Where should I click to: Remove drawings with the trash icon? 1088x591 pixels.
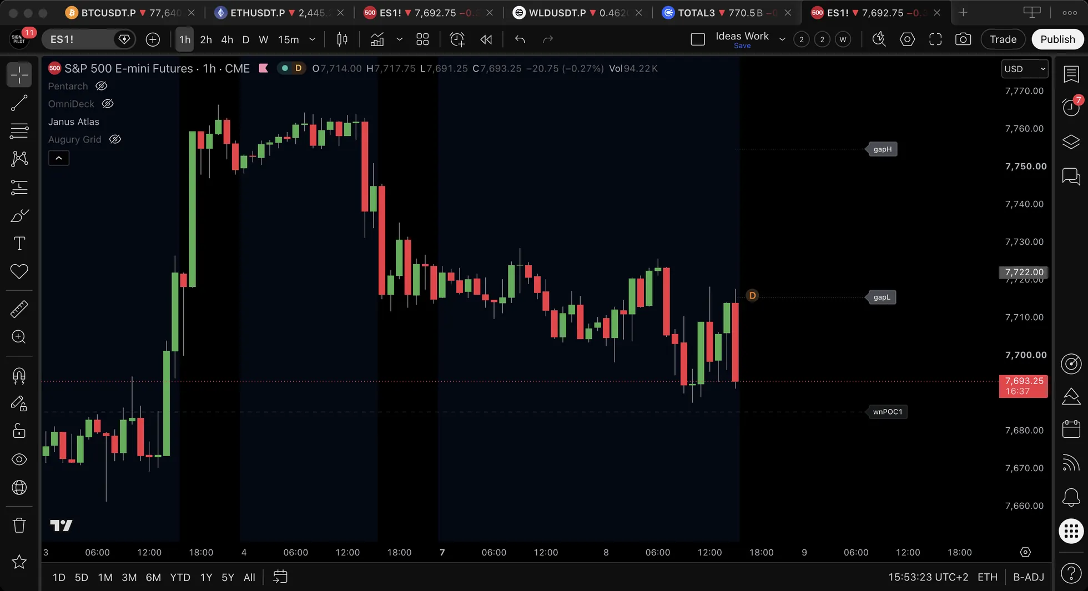coord(19,525)
